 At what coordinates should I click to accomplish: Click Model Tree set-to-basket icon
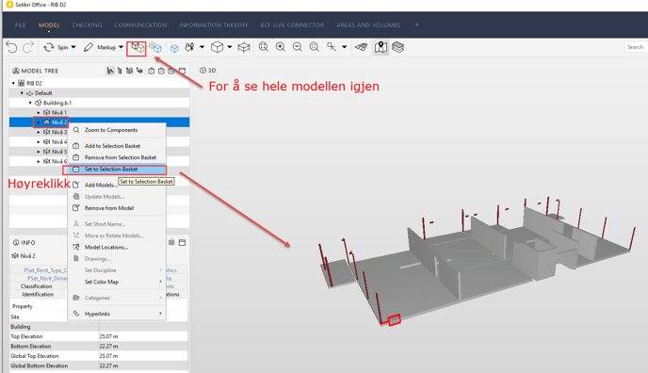click(x=171, y=71)
